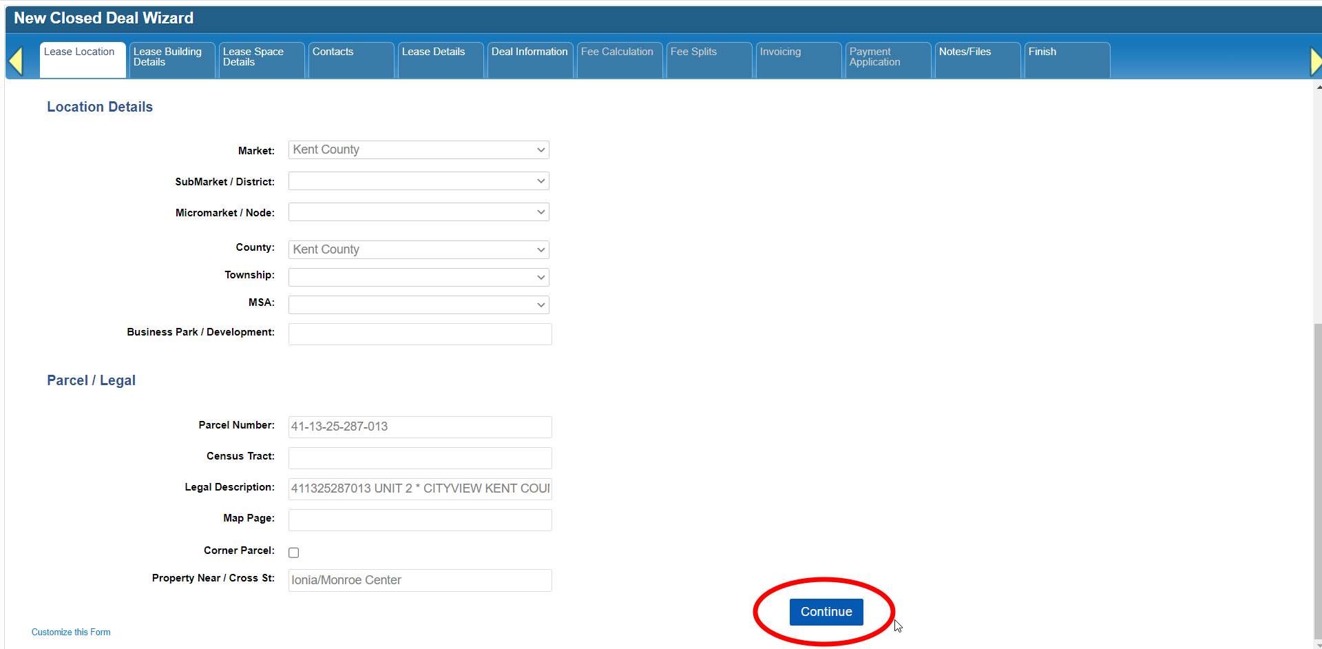Select the Notes/Files tab
The width and height of the screenshot is (1322, 649).
point(977,58)
